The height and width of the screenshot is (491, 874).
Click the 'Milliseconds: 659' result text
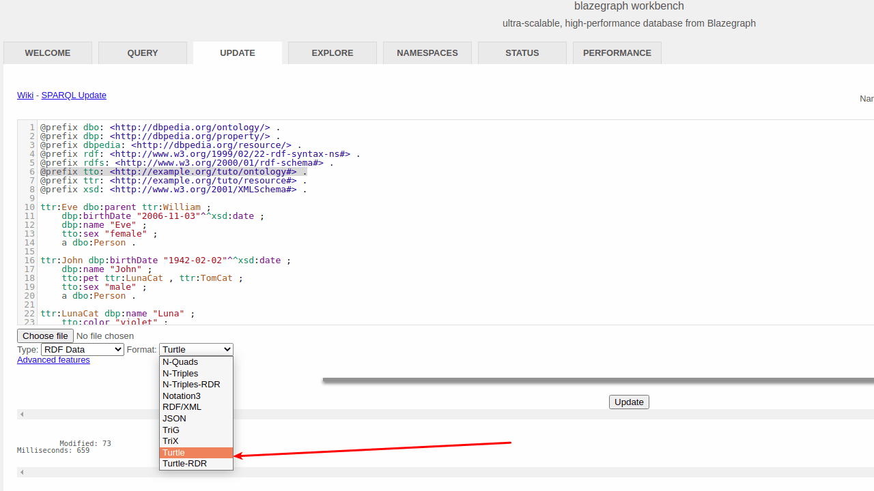pyautogui.click(x=53, y=451)
